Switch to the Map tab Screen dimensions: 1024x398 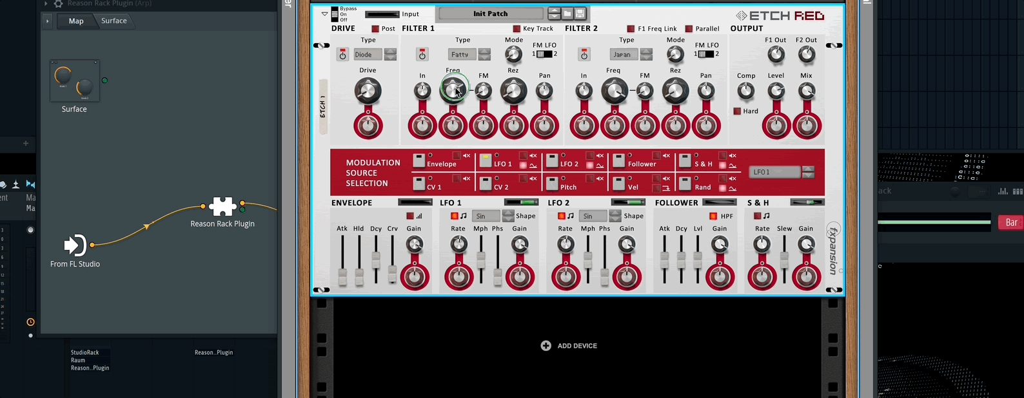tap(76, 21)
